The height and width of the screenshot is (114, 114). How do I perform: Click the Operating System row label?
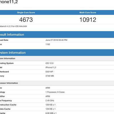point(7,63)
